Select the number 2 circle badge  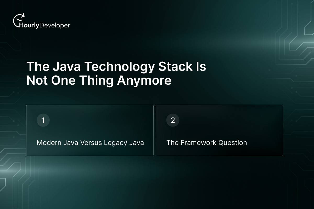click(173, 120)
